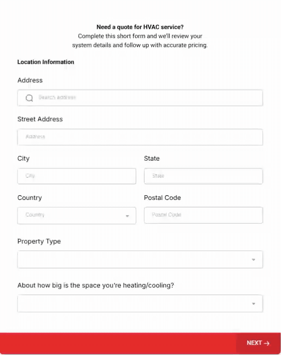Open the heating/cooling space size dropdown
281x355 pixels.
(134, 304)
